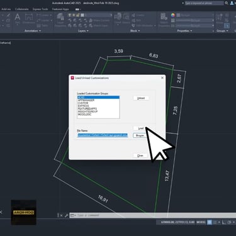The height and width of the screenshot is (236, 236).
Task: Expand the Properties panel title
Action: click(184, 31)
